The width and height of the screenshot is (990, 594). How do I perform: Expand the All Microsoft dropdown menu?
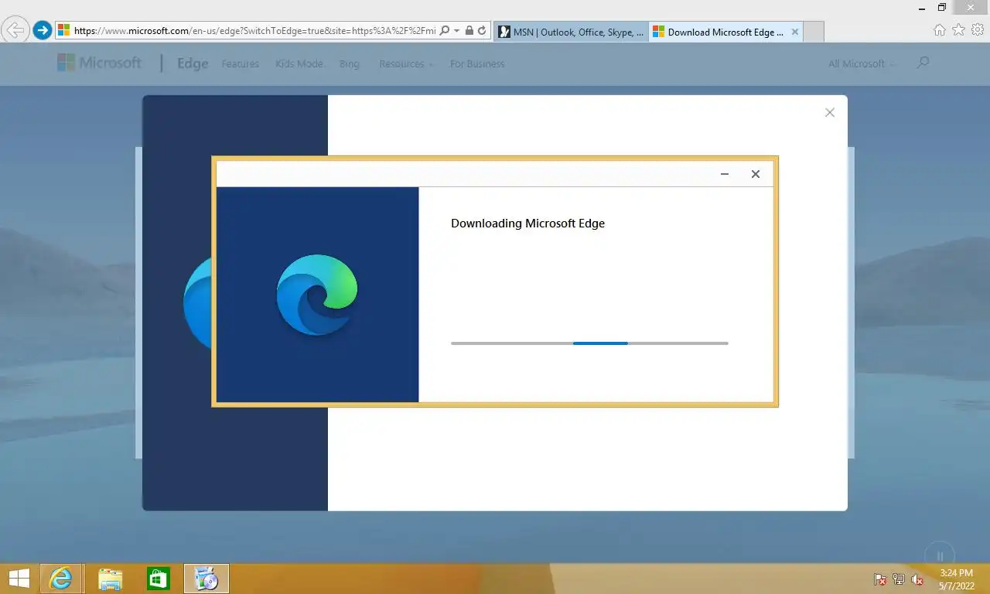click(862, 64)
